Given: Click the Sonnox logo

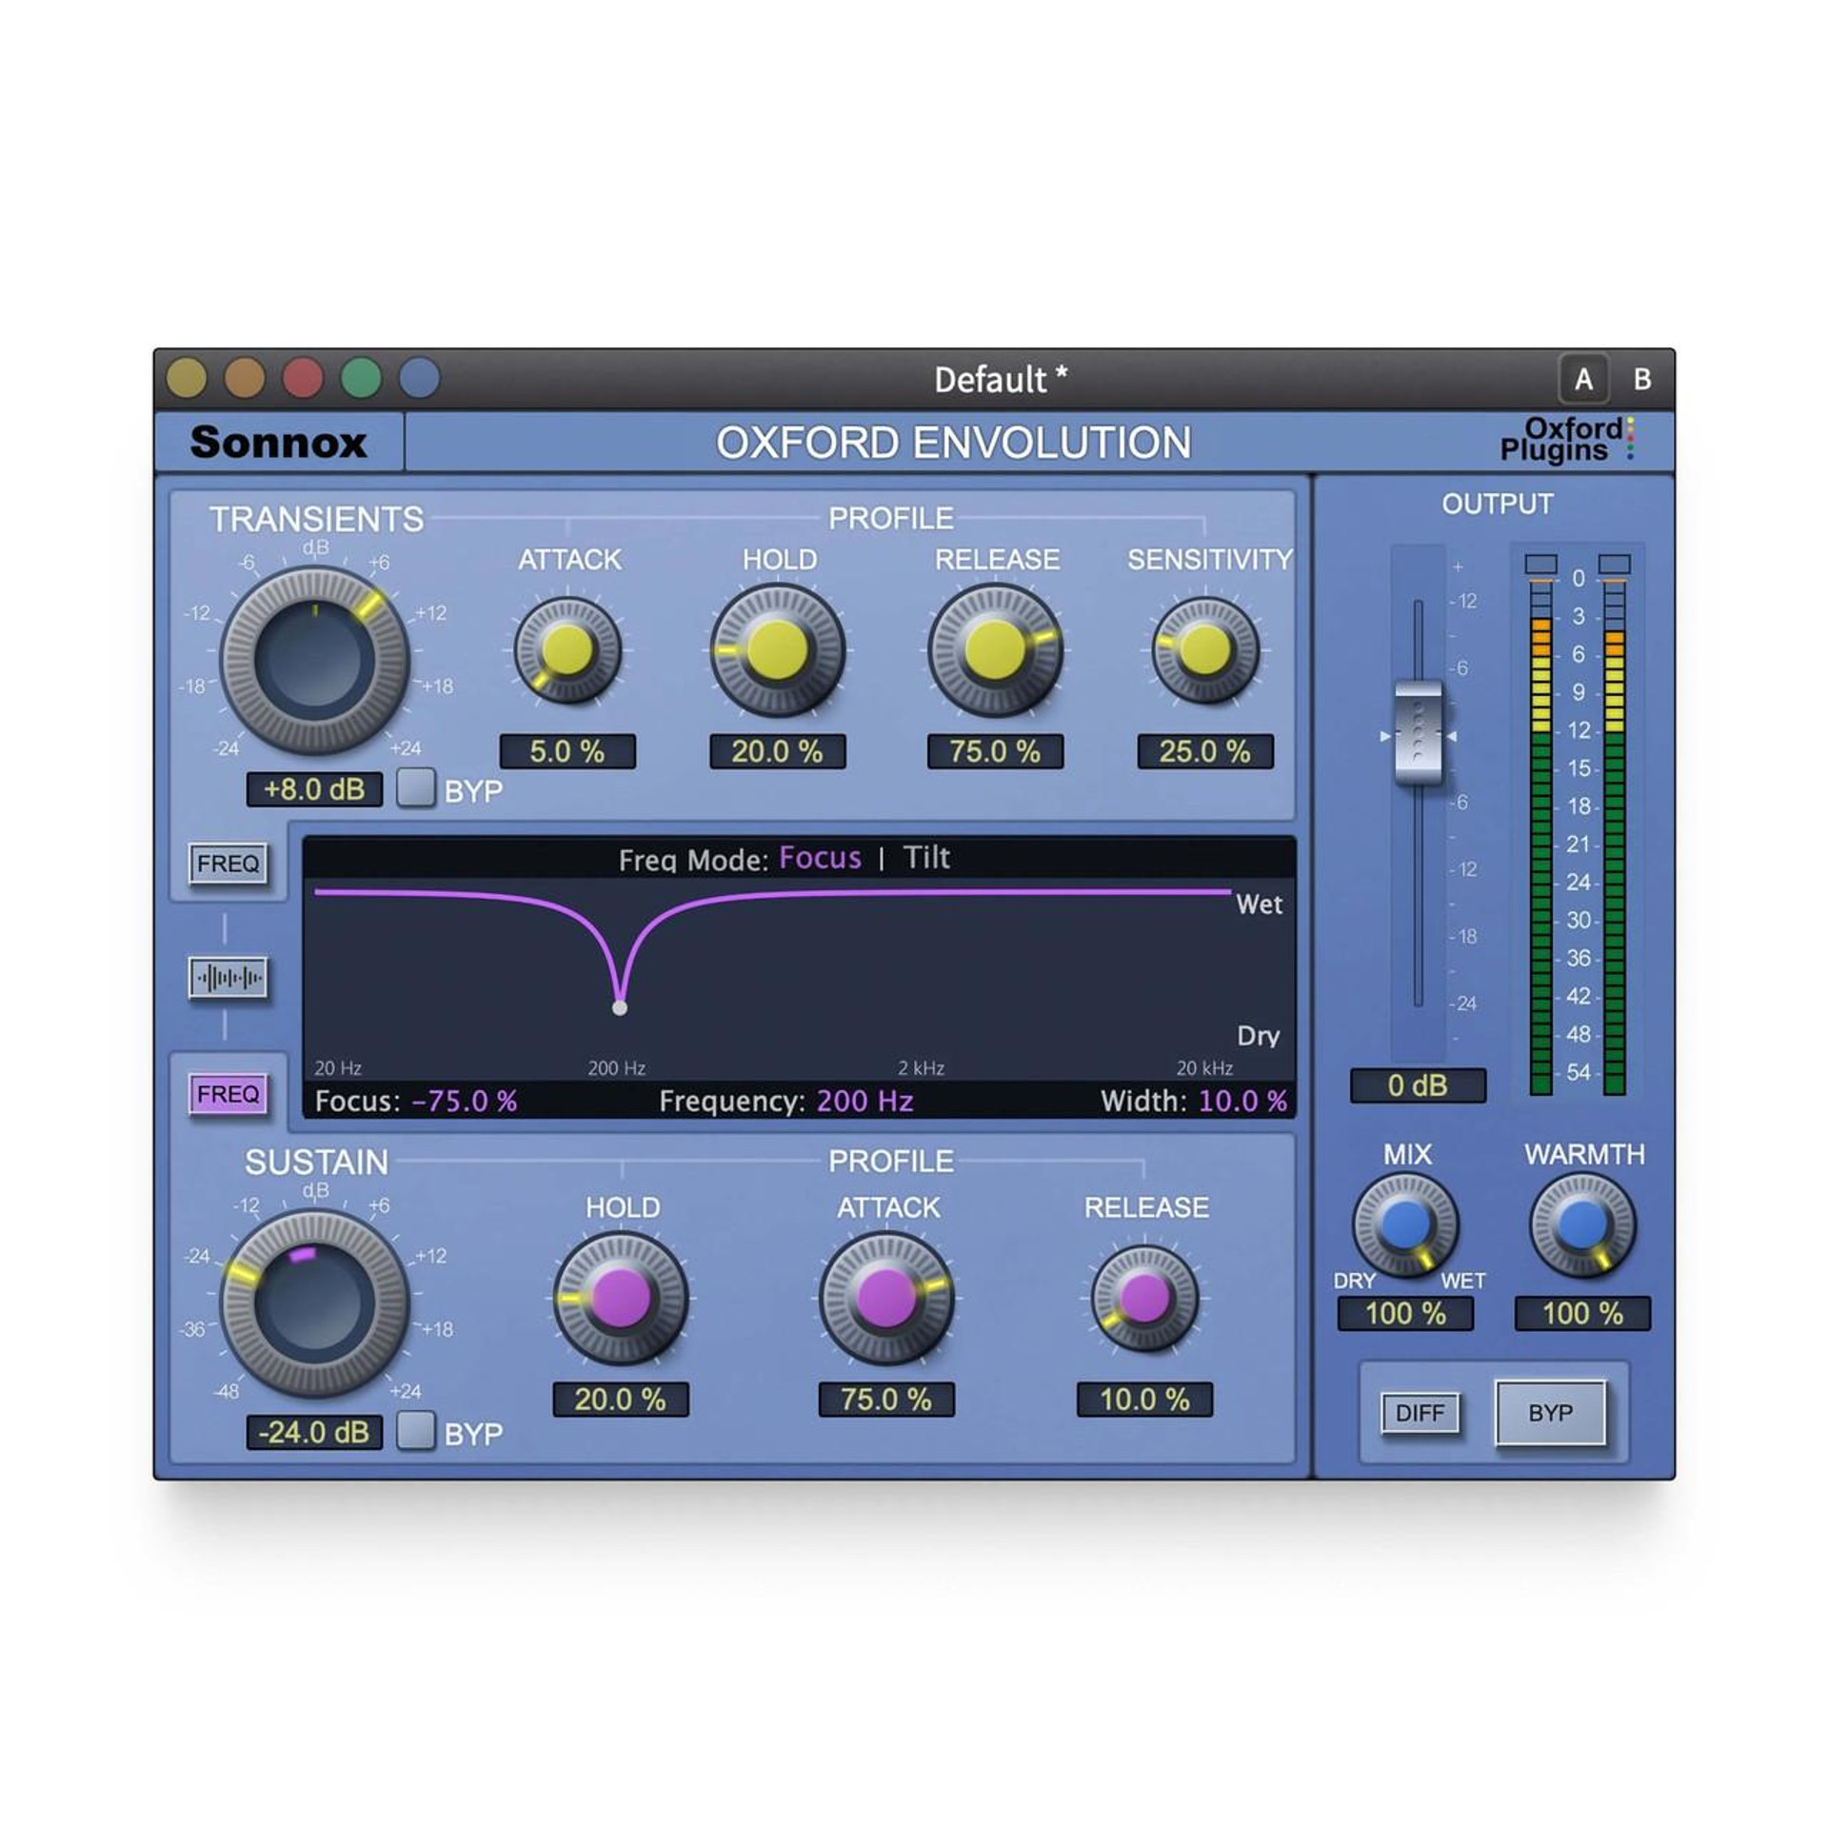Looking at the screenshot, I should pos(278,442).
